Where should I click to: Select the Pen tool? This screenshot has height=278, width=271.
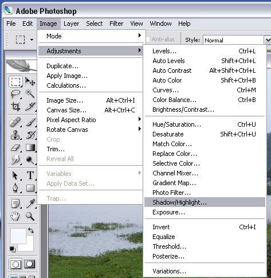tap(15, 188)
